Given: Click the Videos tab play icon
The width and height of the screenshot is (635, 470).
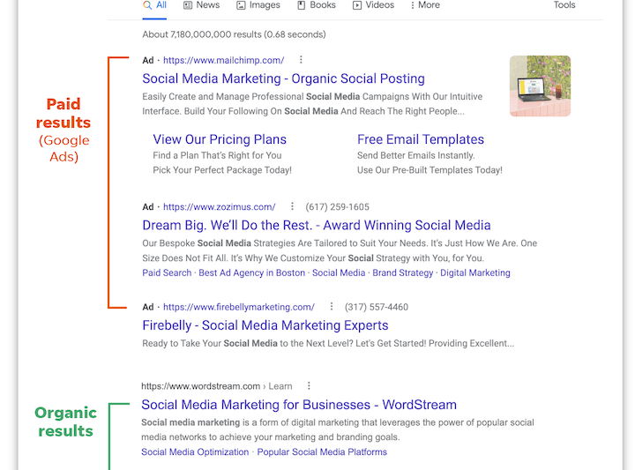Looking at the screenshot, I should (357, 5).
